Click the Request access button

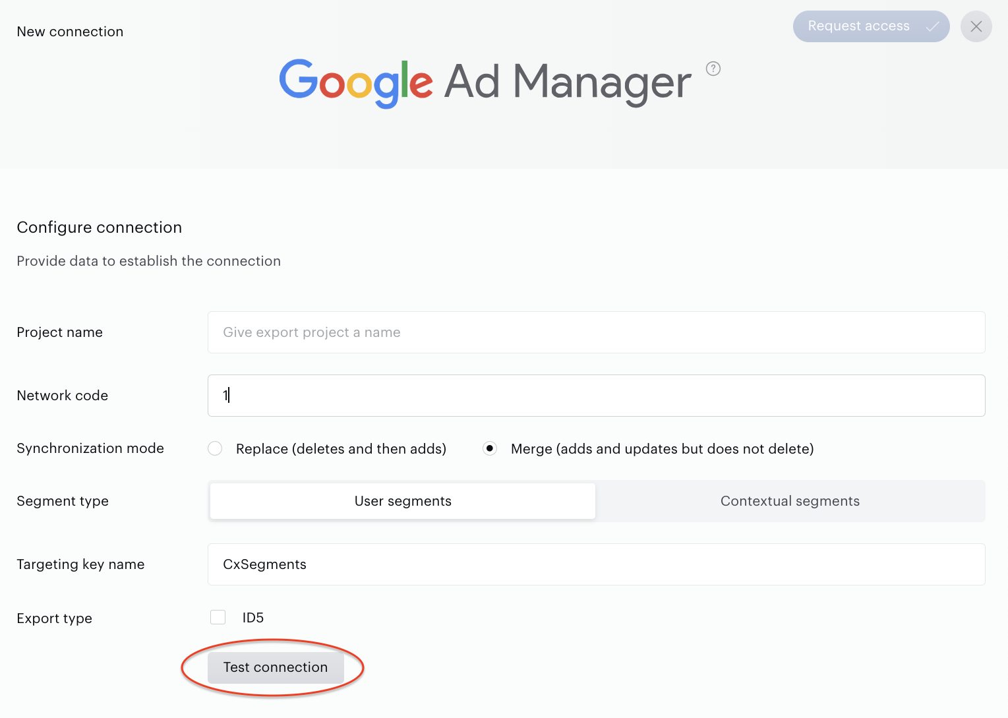click(871, 26)
